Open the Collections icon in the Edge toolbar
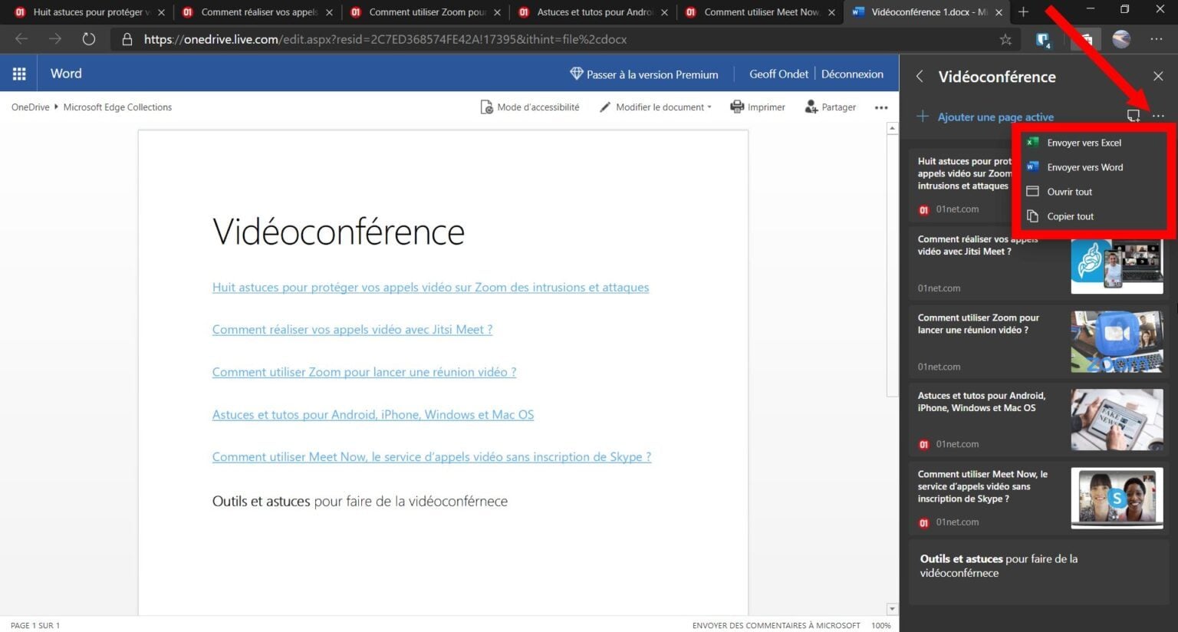1178x632 pixels. 1084,38
